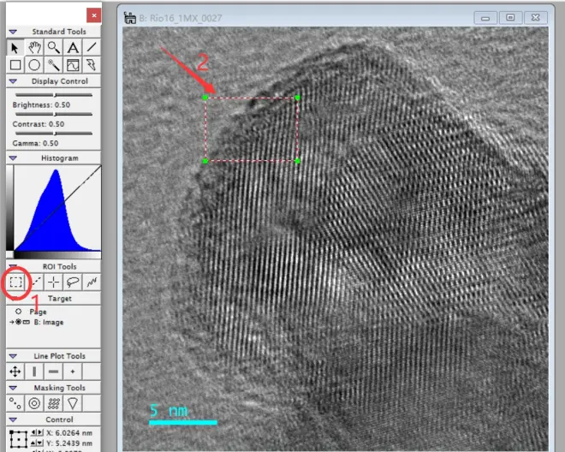Activate the rectangular ROI tool
This screenshot has width=565, height=452.
pos(15,282)
